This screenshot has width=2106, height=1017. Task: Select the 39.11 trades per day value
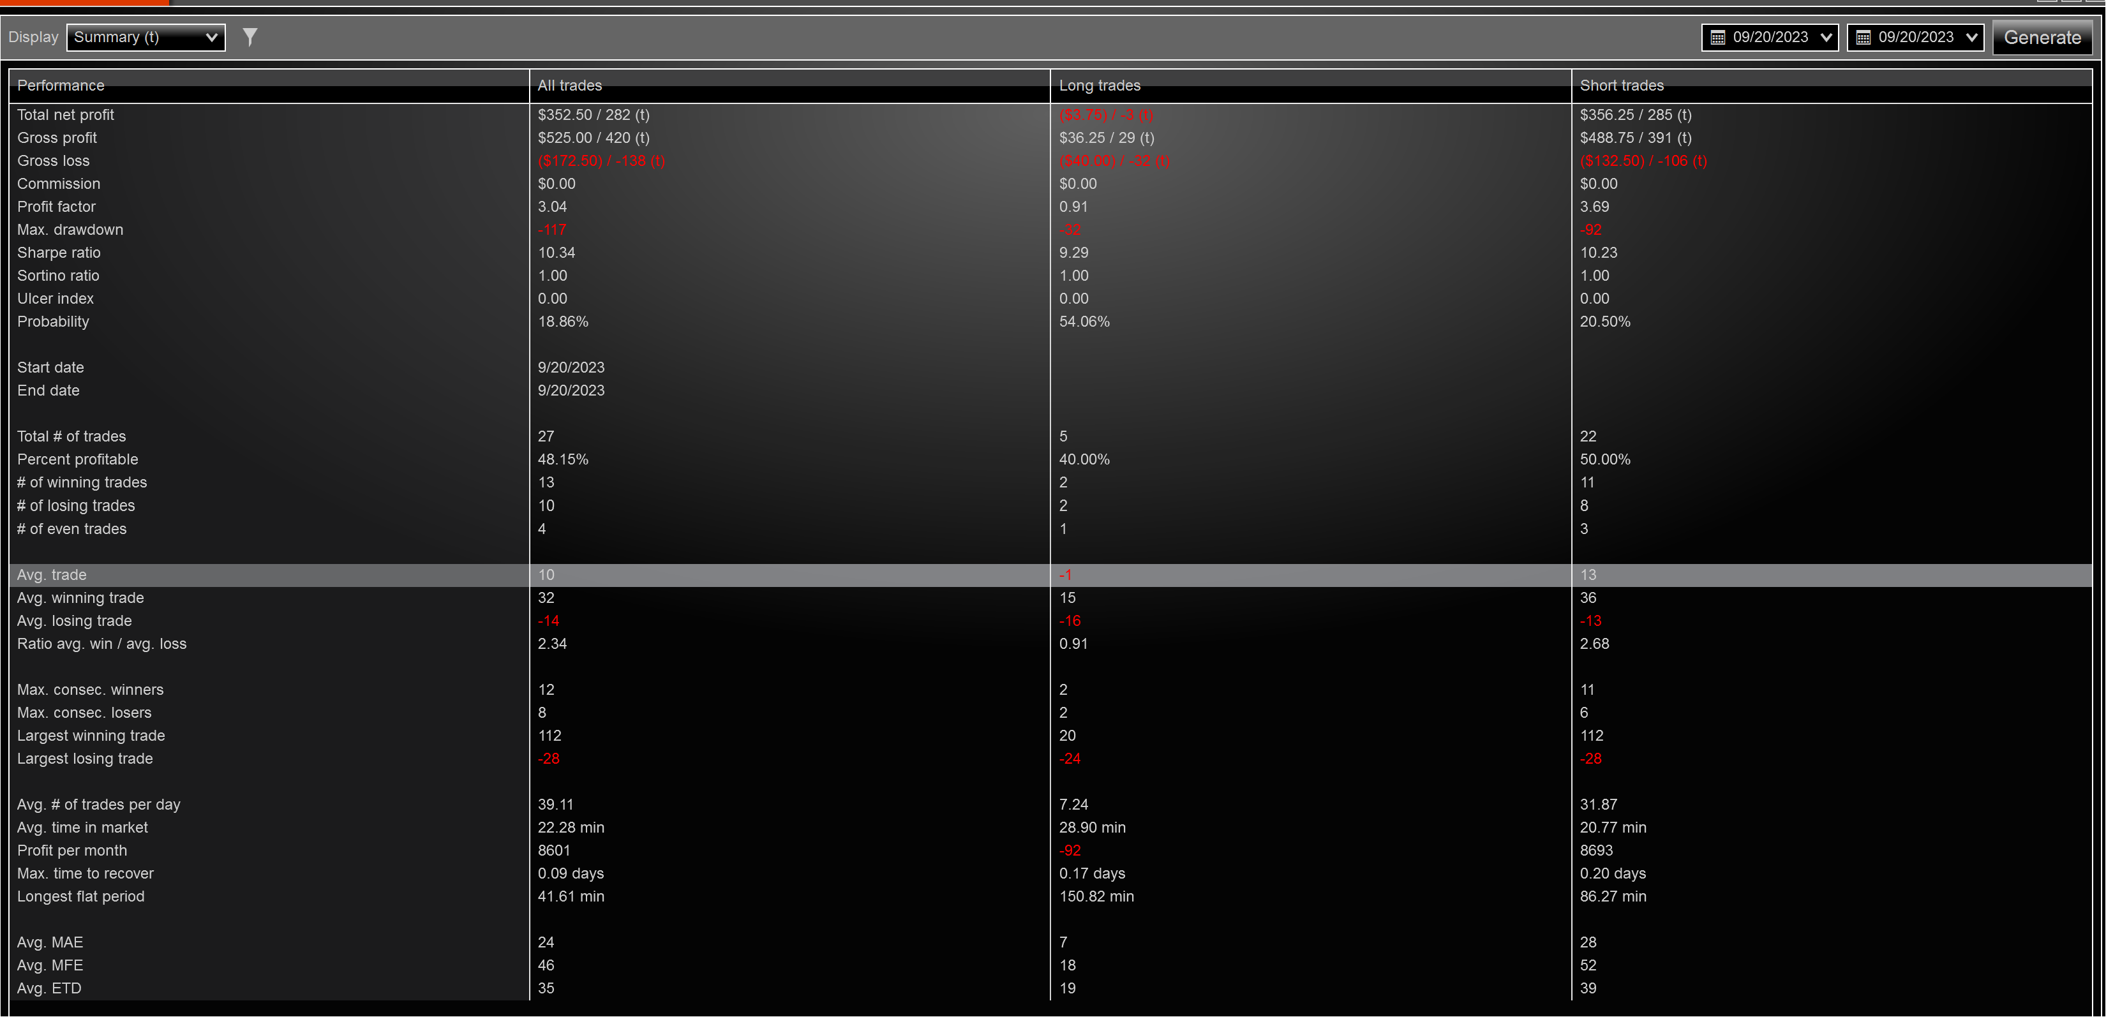point(555,805)
